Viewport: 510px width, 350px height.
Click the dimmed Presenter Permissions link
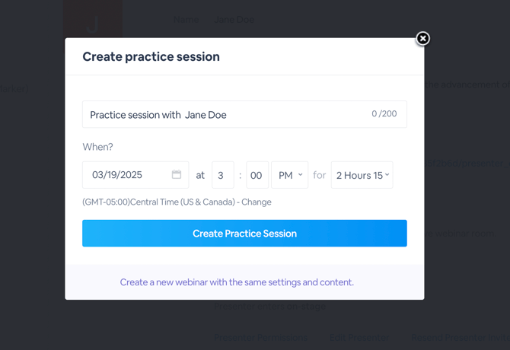click(x=260, y=338)
